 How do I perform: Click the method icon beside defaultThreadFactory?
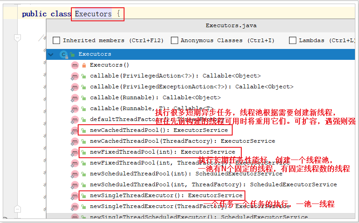[75, 120]
